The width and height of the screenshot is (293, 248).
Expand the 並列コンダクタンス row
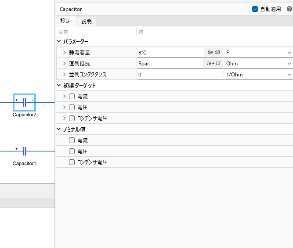64,75
